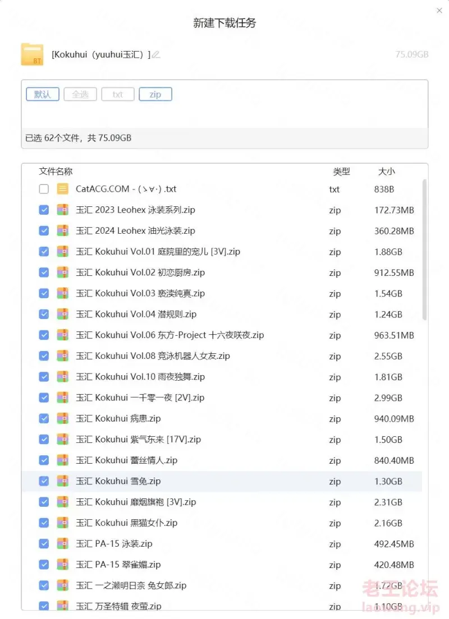Deselect Kokuhui Vol.01 庭院里的宠儿 checkbox
The height and width of the screenshot is (619, 449).
click(x=44, y=251)
